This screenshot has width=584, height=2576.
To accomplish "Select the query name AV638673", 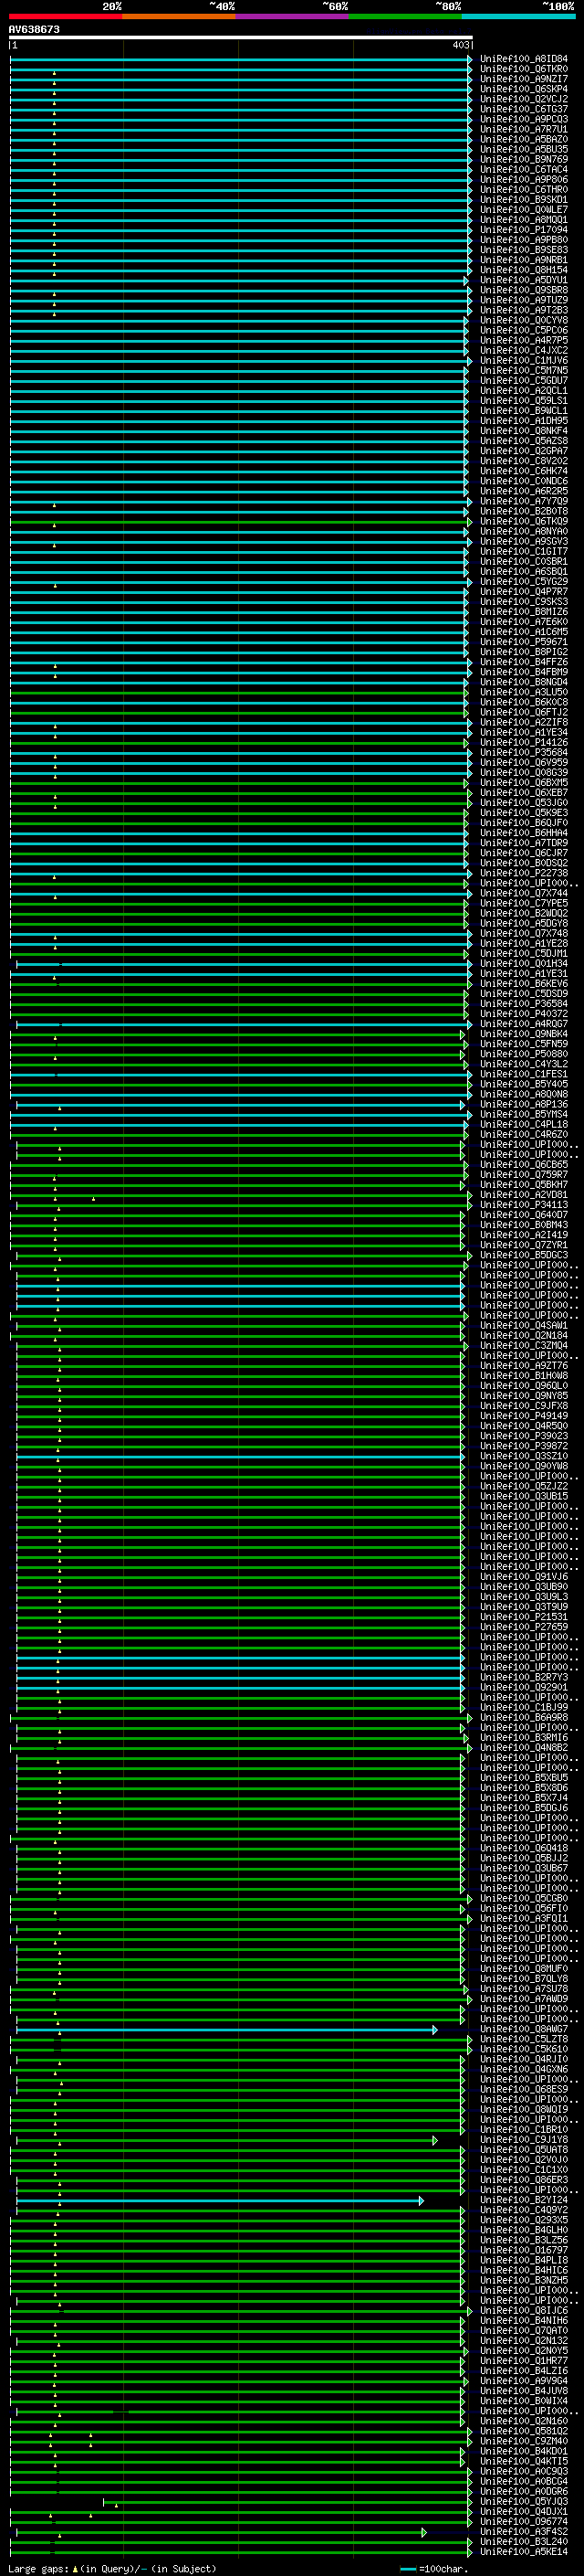I will (x=34, y=29).
